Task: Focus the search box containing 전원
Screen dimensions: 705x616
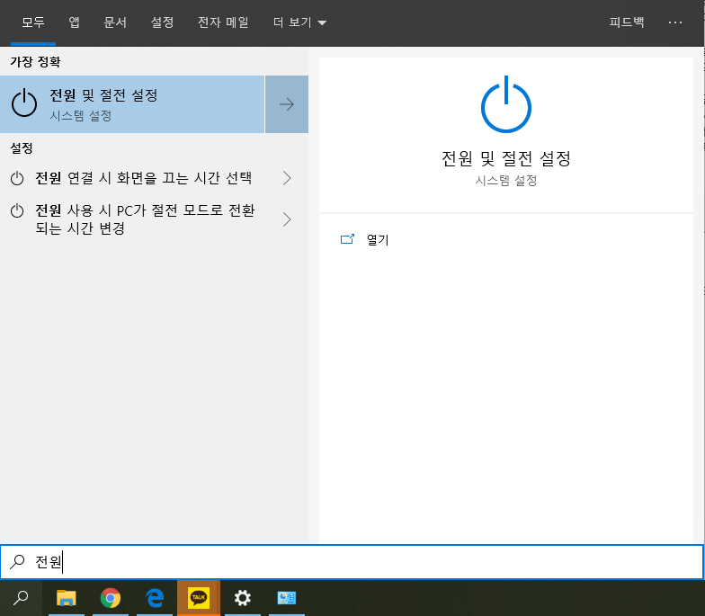Action: click(352, 561)
